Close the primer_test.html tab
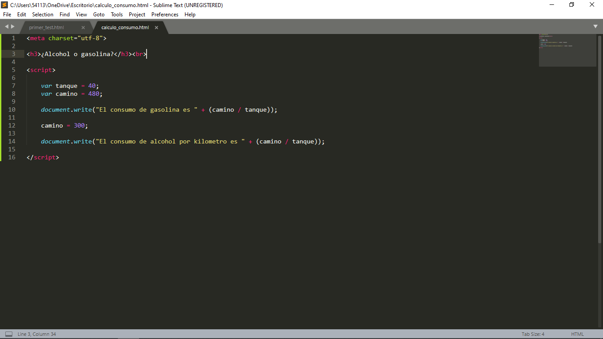The height and width of the screenshot is (339, 603). coord(83,27)
